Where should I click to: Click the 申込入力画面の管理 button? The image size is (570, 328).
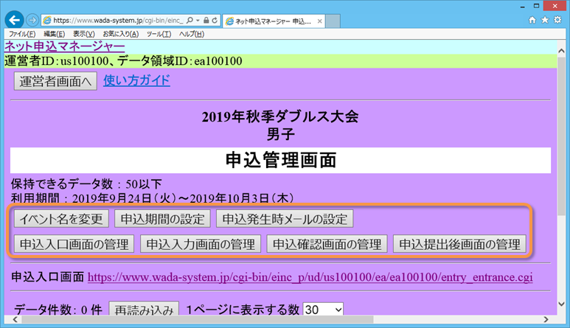pos(201,244)
